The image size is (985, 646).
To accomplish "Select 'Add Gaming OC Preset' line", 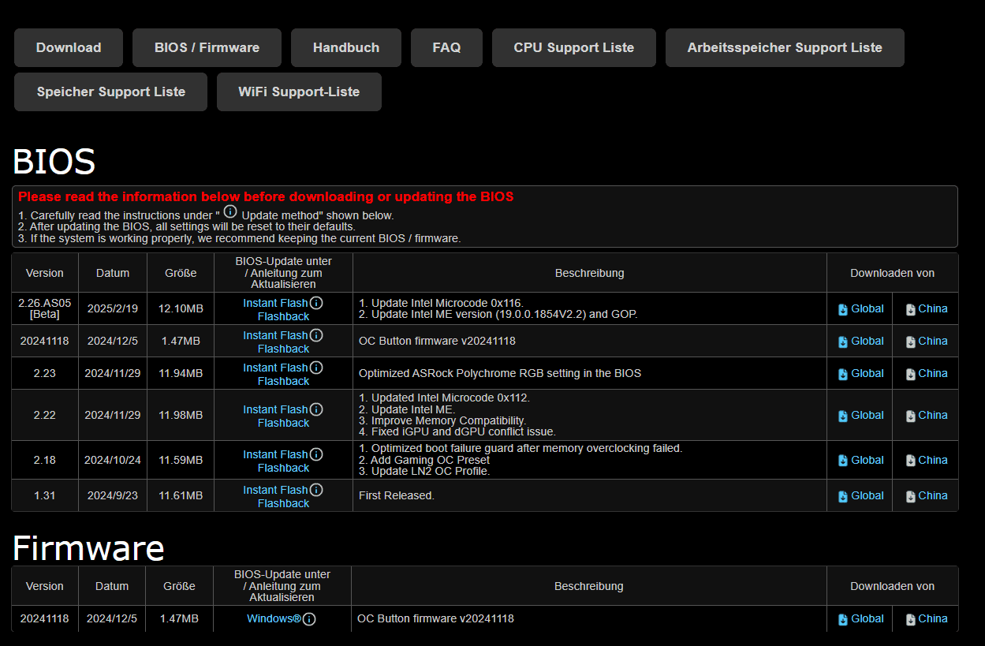I will [424, 460].
